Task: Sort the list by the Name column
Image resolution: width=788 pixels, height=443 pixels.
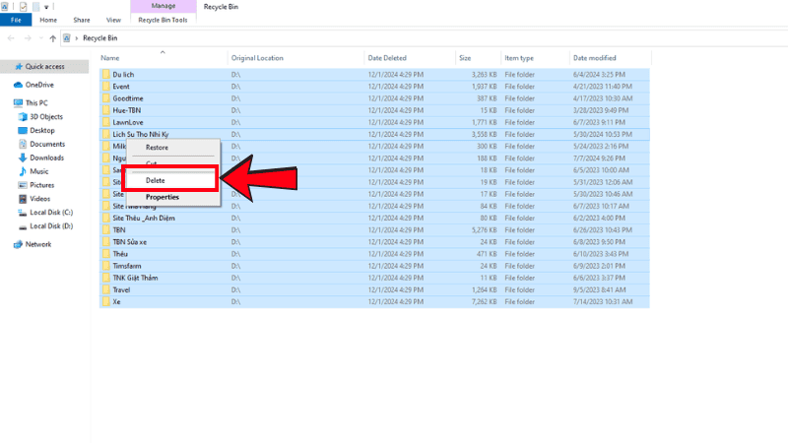Action: (x=109, y=58)
